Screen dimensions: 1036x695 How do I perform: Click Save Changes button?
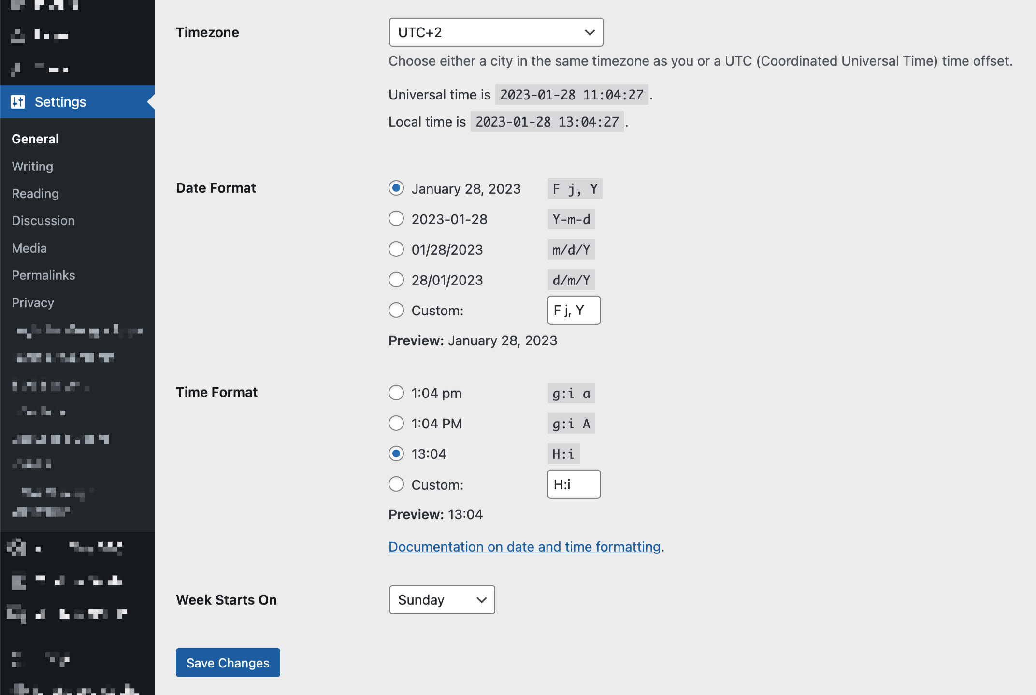(x=228, y=663)
